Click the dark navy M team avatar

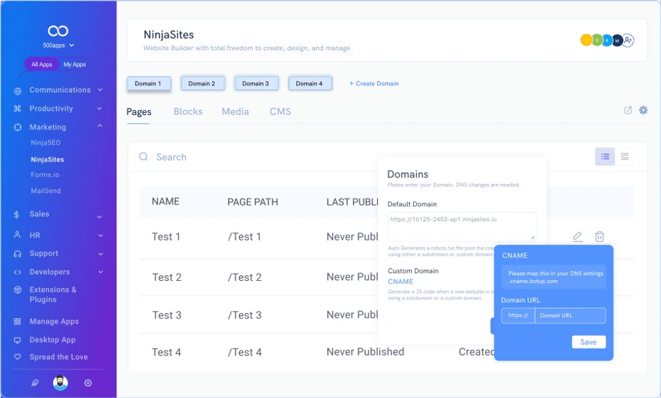pos(617,41)
